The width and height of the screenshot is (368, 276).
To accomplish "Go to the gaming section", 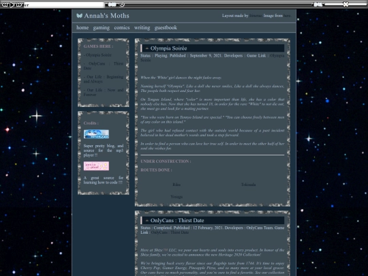I will click(102, 28).
